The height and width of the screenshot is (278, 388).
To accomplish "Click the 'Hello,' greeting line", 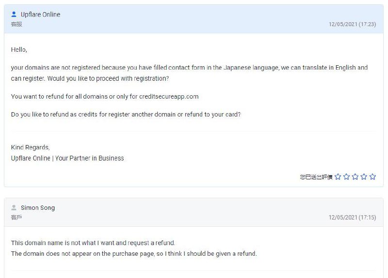I will pos(19,49).
